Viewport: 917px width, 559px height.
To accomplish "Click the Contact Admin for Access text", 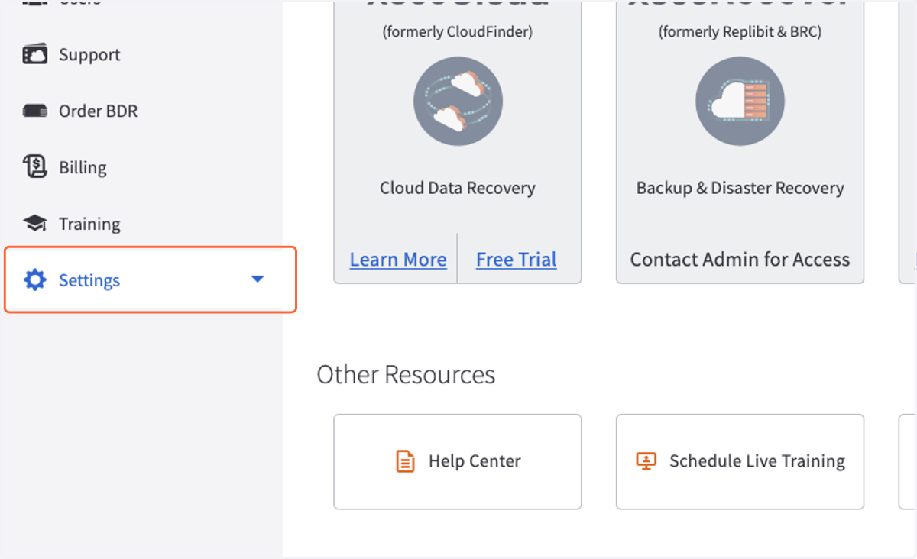I will click(740, 260).
